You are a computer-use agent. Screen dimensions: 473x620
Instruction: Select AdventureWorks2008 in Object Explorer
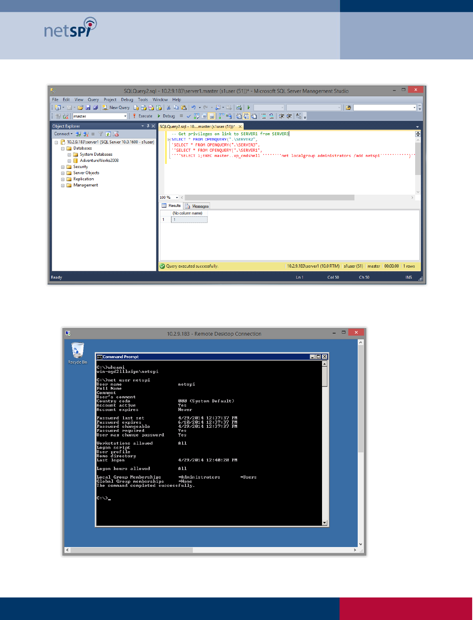point(99,161)
